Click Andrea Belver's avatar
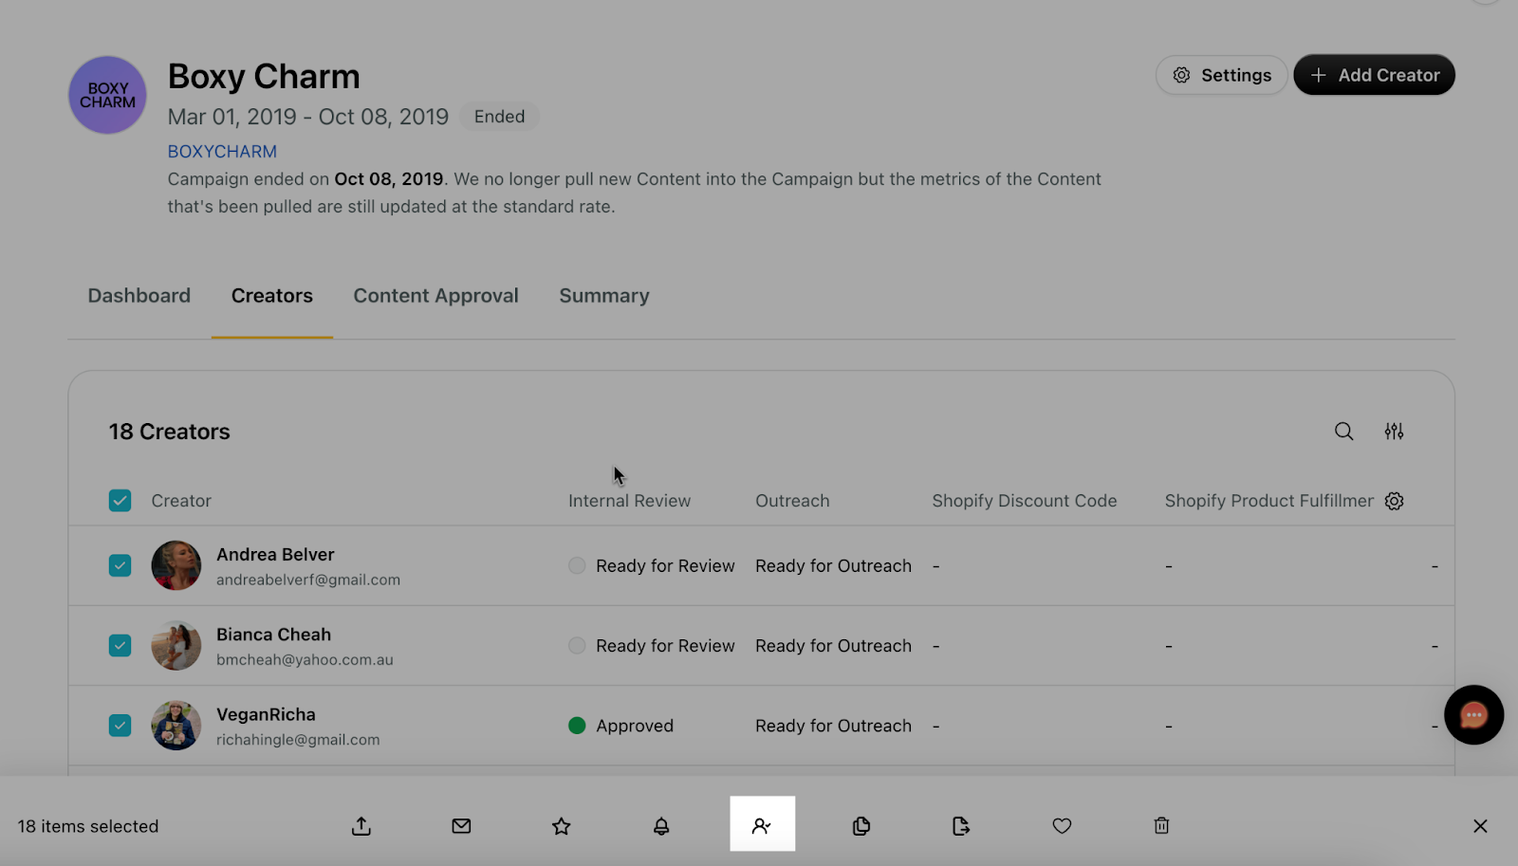 pos(176,565)
